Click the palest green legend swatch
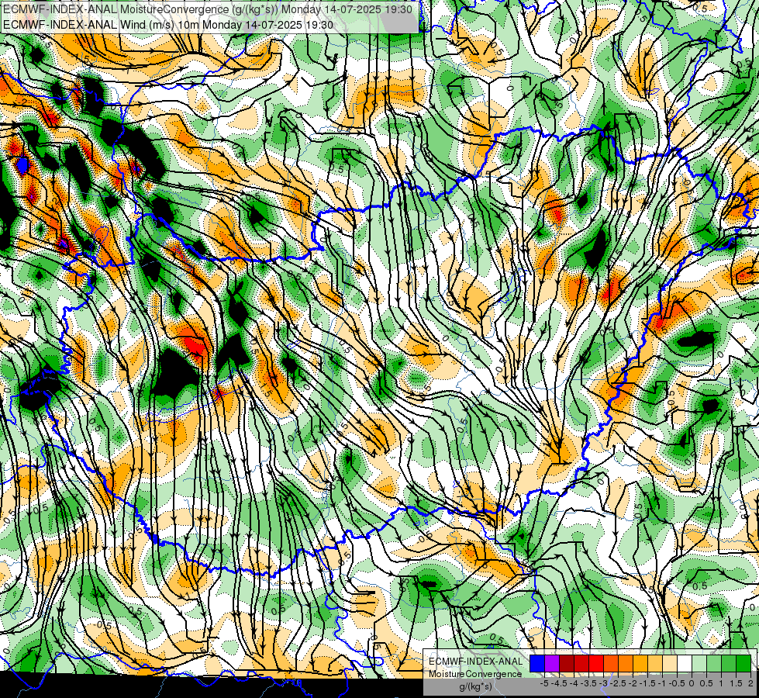The width and height of the screenshot is (759, 698). 699,664
